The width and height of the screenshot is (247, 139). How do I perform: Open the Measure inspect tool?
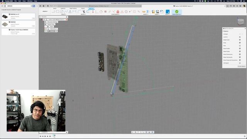pos(144,12)
